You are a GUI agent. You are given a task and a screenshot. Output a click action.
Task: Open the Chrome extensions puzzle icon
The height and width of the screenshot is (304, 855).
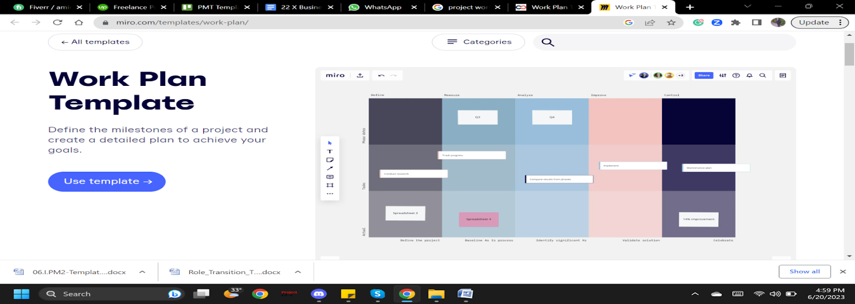click(x=736, y=22)
